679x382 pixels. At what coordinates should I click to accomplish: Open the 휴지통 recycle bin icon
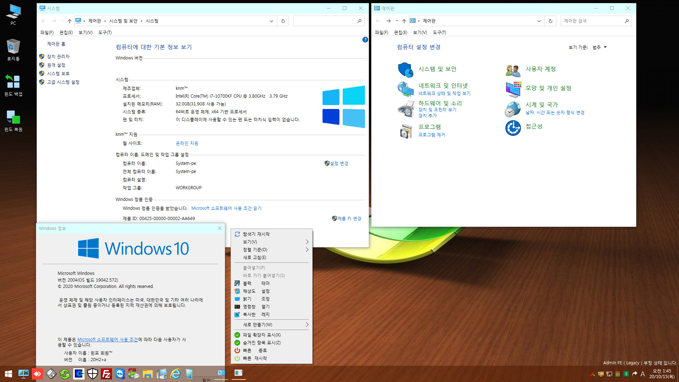coord(13,50)
